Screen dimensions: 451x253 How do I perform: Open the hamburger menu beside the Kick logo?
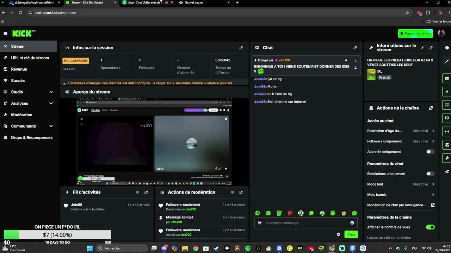coord(5,33)
